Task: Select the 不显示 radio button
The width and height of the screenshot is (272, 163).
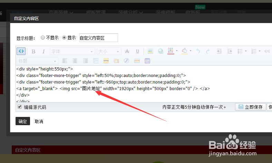Action: pyautogui.click(x=43, y=37)
